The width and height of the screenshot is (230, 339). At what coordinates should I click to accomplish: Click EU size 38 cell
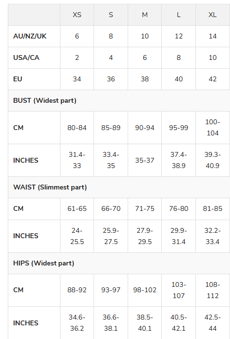click(145, 79)
